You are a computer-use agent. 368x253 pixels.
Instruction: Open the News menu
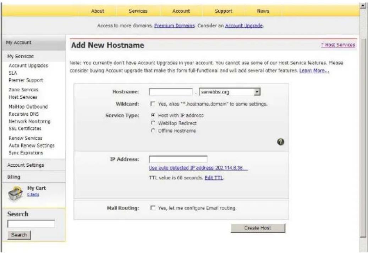click(263, 11)
